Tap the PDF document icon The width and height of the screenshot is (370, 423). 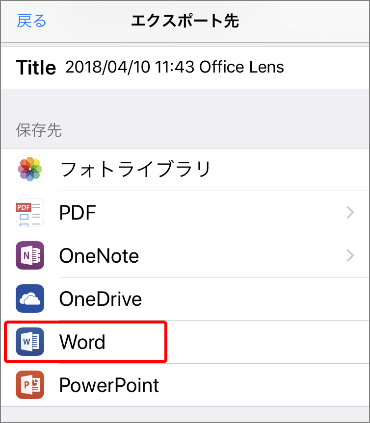click(30, 212)
